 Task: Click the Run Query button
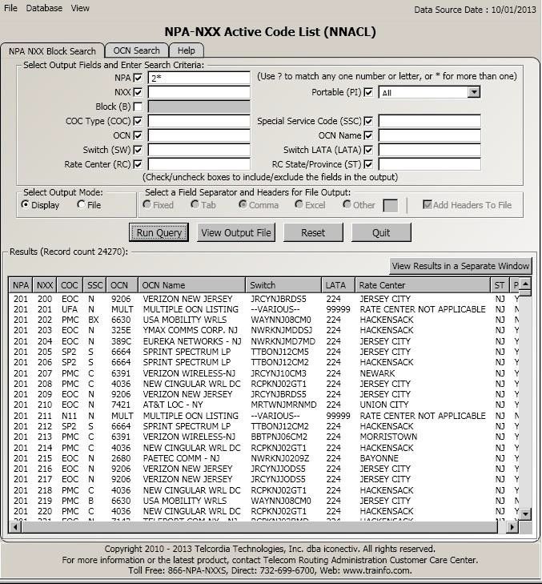pos(159,232)
